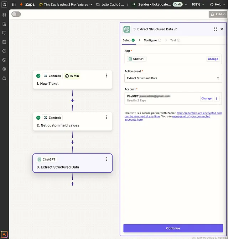228x239 pixels.
Task: Click the Zaps lightning bolt logo
Action: click(21, 4)
